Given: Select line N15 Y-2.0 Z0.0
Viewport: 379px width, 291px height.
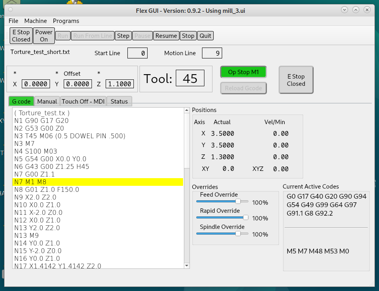Looking at the screenshot, I should point(98,251).
